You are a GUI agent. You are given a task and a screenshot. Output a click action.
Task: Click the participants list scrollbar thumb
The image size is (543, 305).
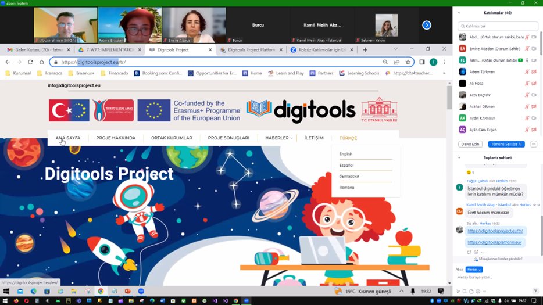[x=541, y=43]
